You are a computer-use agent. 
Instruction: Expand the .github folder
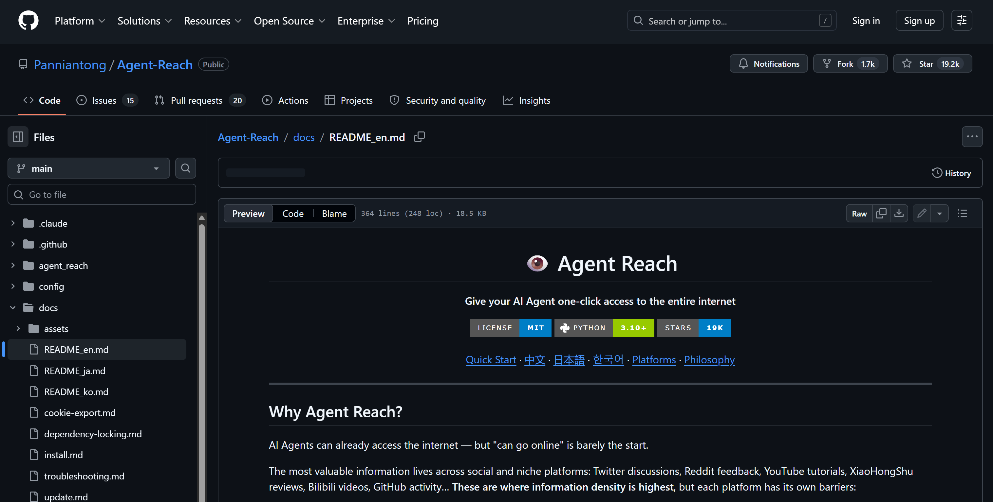[x=13, y=244]
